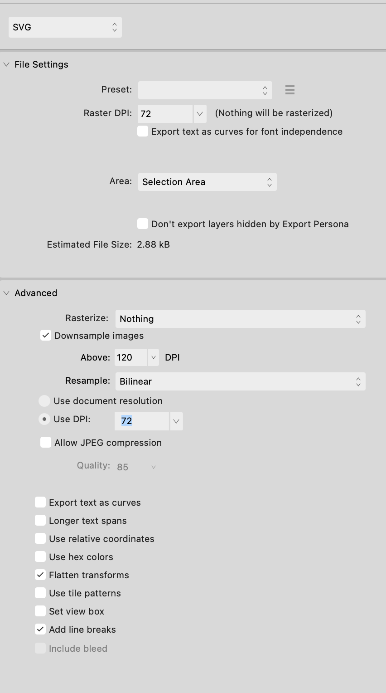Open the preset manager hamburger menu
The width and height of the screenshot is (386, 693).
pos(290,90)
